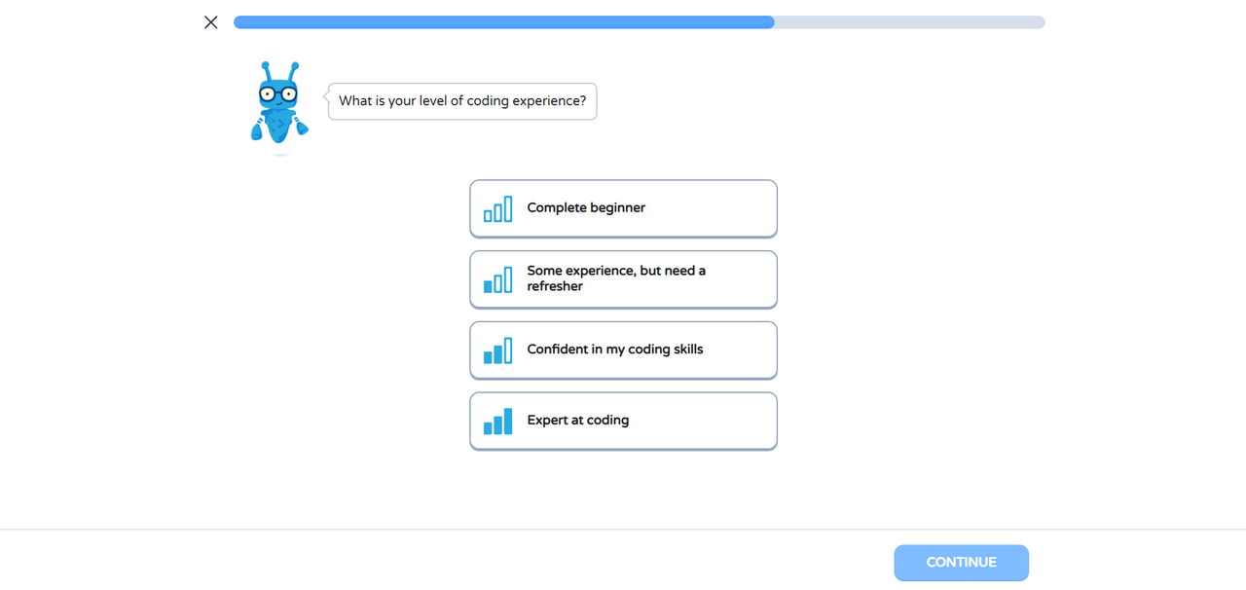This screenshot has width=1246, height=590.
Task: Click the mascot's antennae
Action: 279,72
